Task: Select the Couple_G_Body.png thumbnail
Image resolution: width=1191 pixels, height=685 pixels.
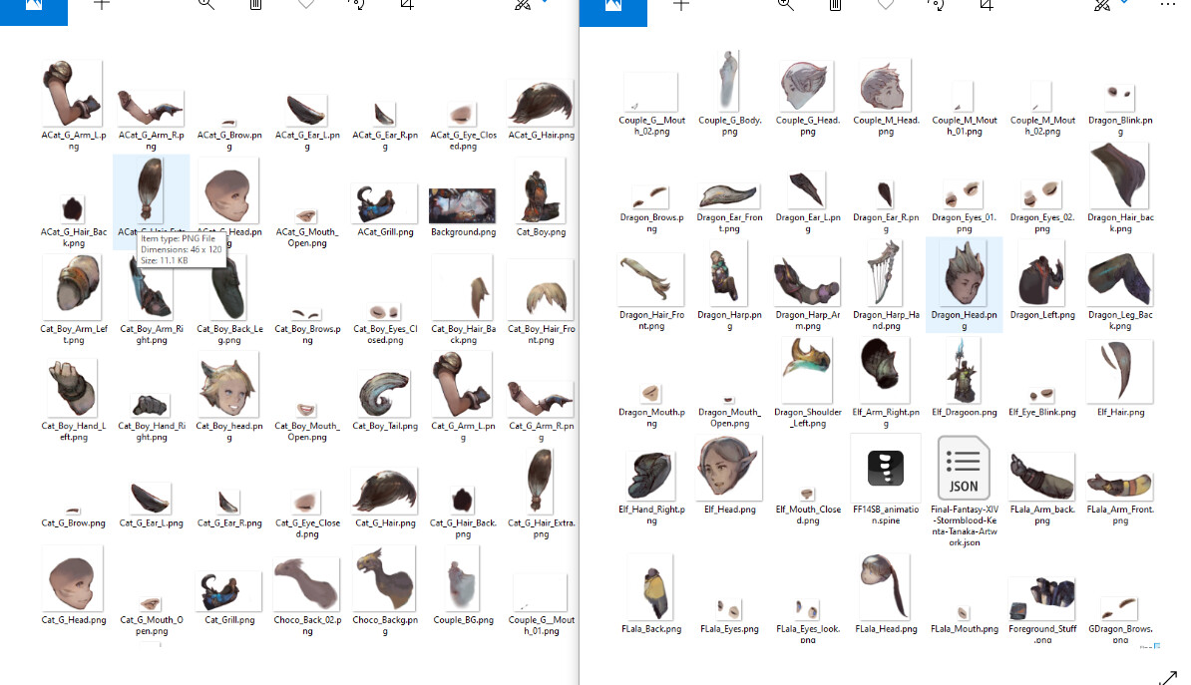Action: click(729, 81)
